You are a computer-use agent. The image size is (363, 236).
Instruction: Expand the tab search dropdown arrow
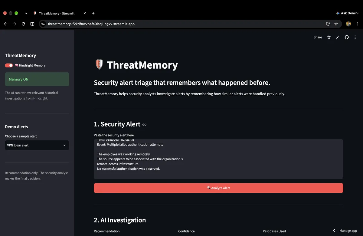26,13
